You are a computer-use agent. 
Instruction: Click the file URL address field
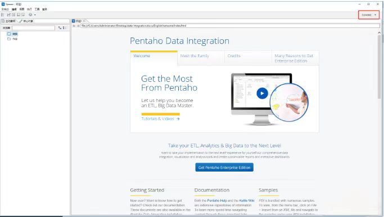pyautogui.click(x=230, y=26)
